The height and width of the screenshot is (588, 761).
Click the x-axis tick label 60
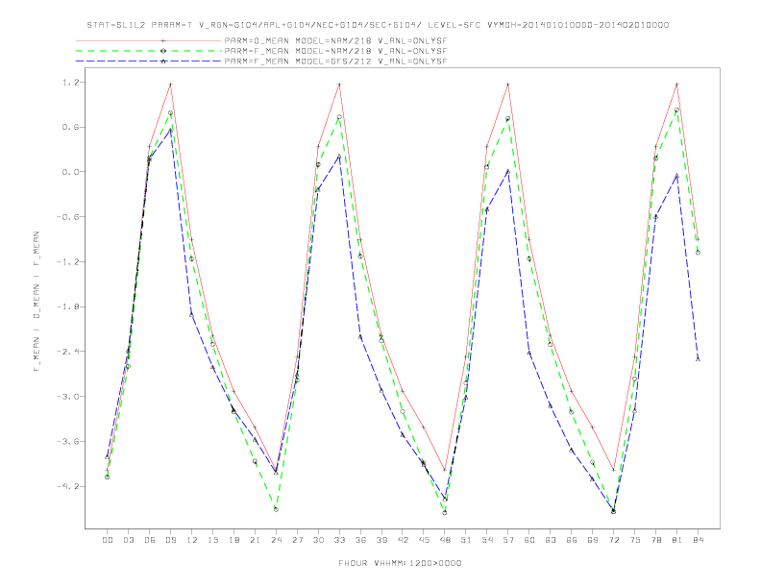tap(529, 540)
